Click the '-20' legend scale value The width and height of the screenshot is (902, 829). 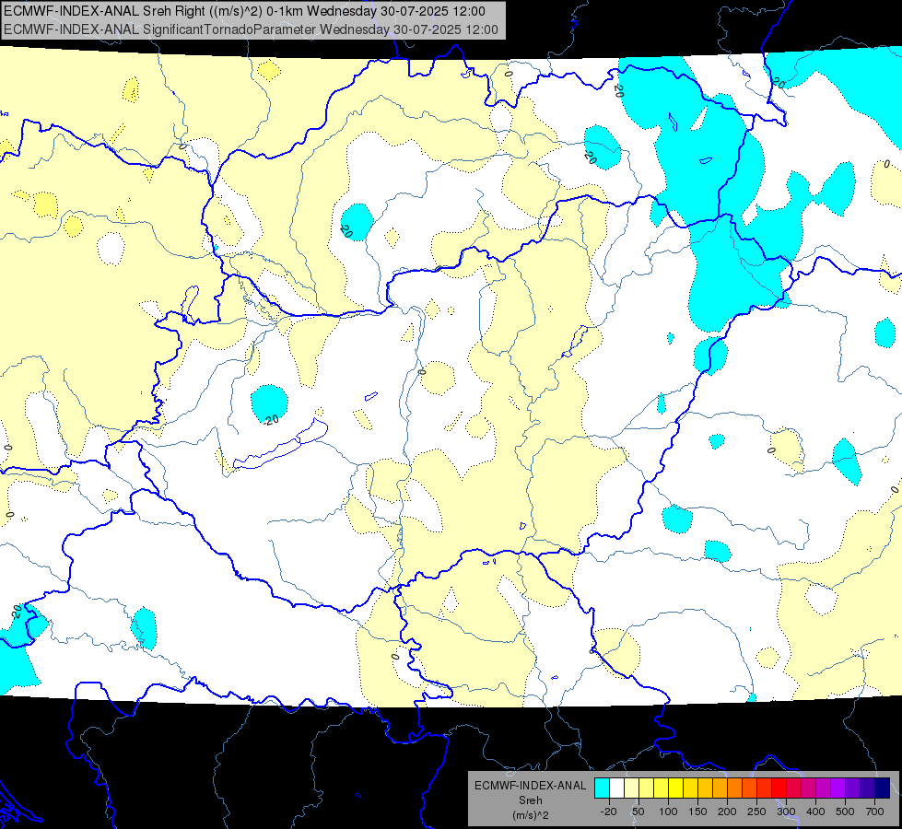coord(609,811)
